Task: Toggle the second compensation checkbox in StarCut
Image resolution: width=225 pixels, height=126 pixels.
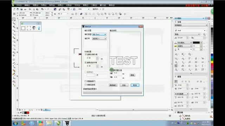Action: point(85,62)
